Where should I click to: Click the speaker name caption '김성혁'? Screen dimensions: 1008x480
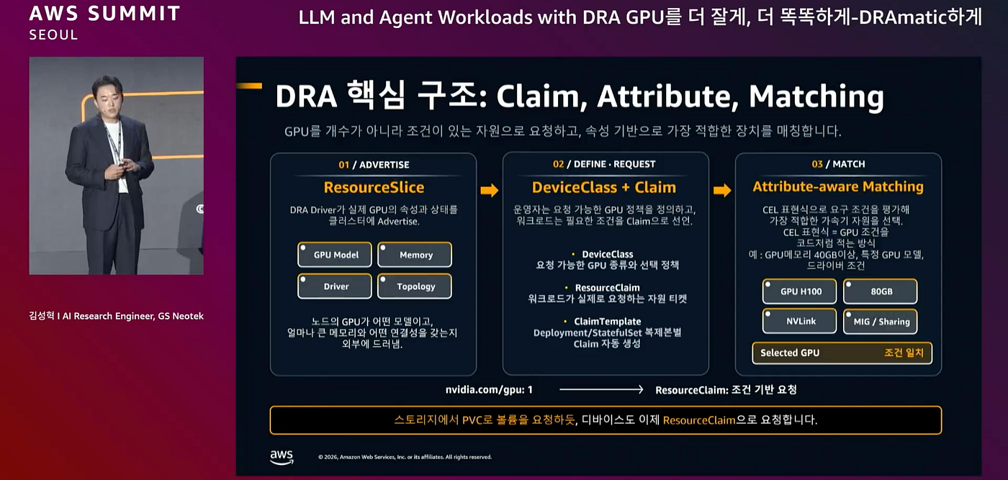coord(42,316)
